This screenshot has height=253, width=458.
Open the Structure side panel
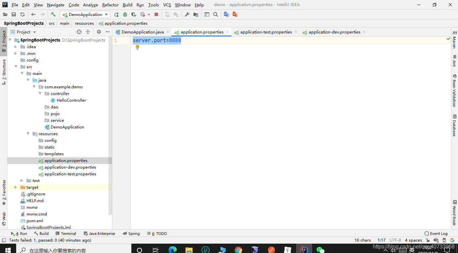pyautogui.click(x=4, y=72)
